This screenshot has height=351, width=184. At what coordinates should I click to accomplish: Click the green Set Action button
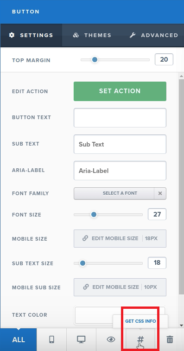coord(120,91)
